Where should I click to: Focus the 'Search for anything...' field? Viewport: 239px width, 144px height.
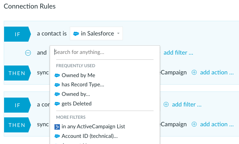click(105, 52)
